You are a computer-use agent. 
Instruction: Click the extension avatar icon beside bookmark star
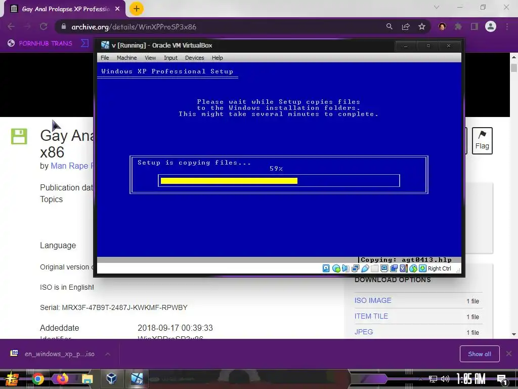coord(442,26)
